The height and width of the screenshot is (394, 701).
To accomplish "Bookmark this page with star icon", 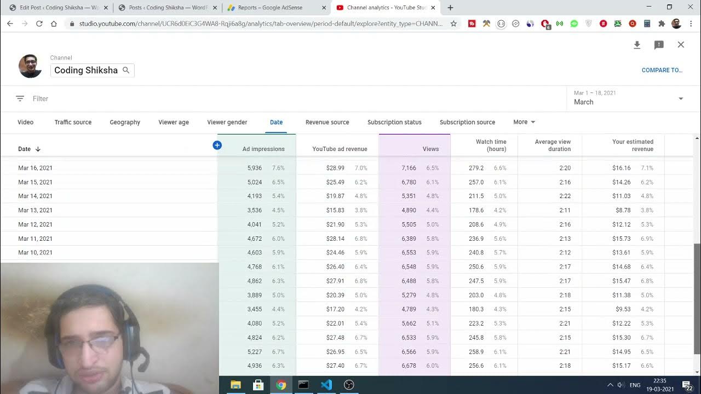I will 453,24.
